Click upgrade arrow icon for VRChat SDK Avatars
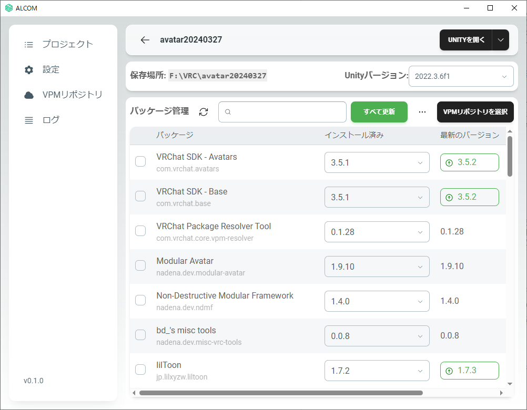The height and width of the screenshot is (410, 527). [x=449, y=163]
